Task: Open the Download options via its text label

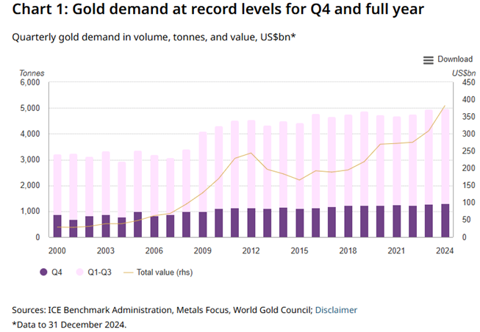Action: pos(454,59)
